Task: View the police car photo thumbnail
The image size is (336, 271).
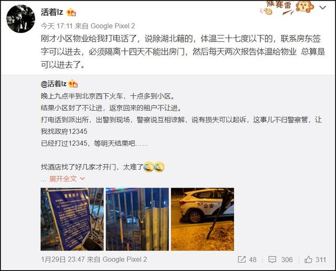Action: (203, 219)
